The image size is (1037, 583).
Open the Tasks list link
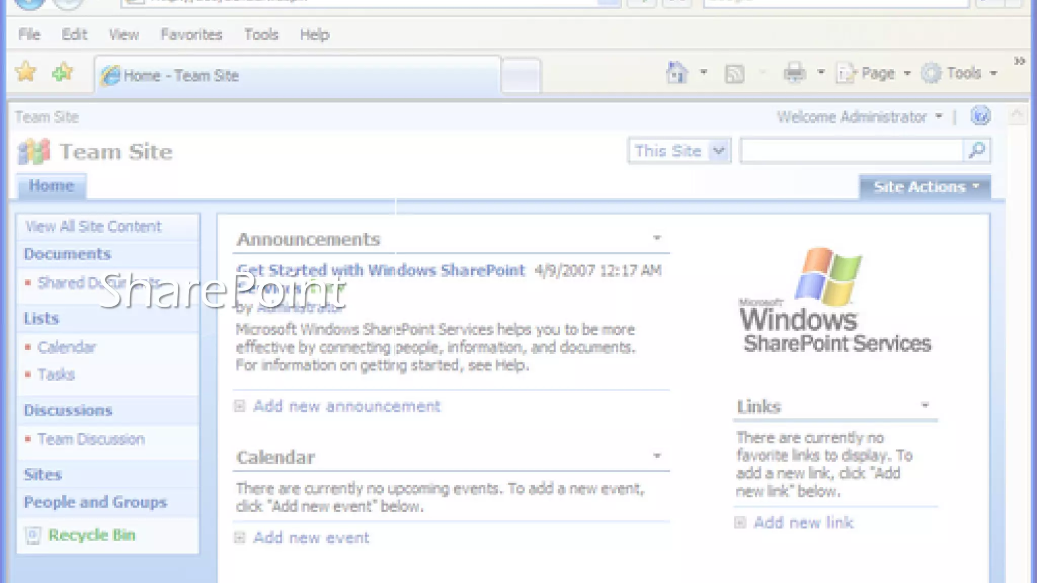pos(56,374)
